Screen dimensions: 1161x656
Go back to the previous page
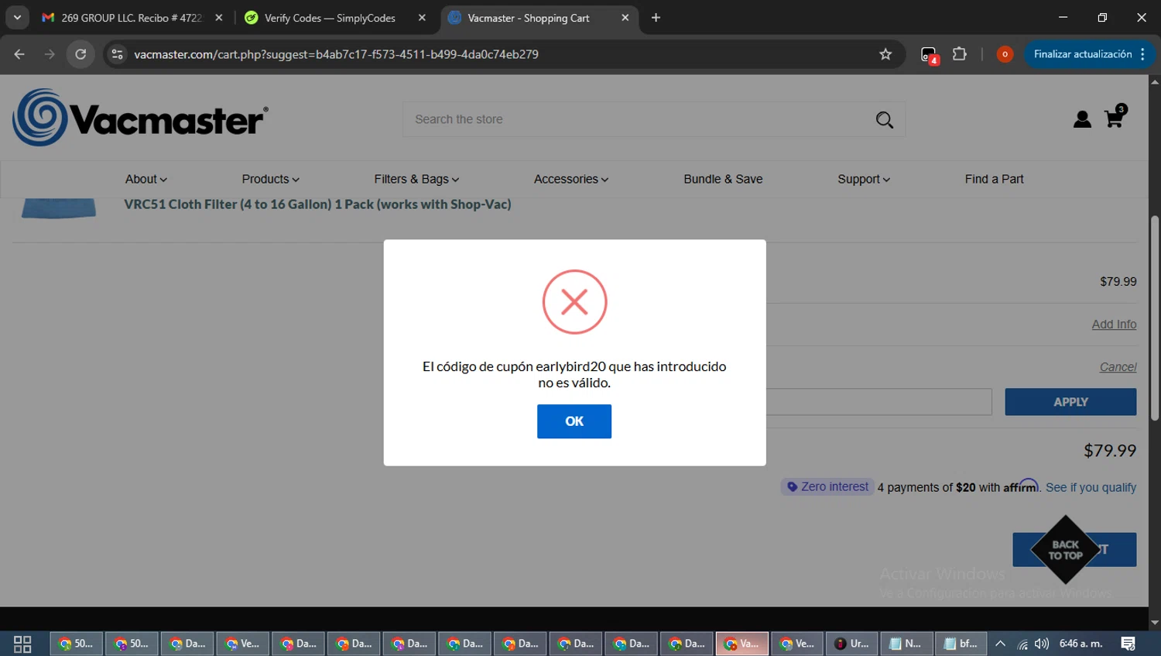19,54
